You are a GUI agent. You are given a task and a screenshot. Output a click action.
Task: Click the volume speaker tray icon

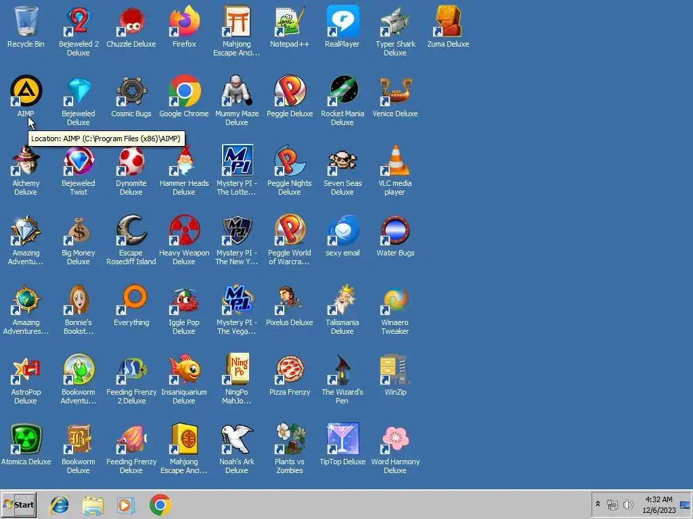pyautogui.click(x=627, y=504)
